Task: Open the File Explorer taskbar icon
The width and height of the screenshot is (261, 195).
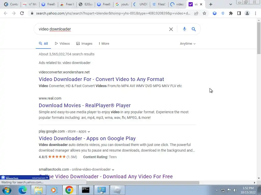Action: coord(38,190)
